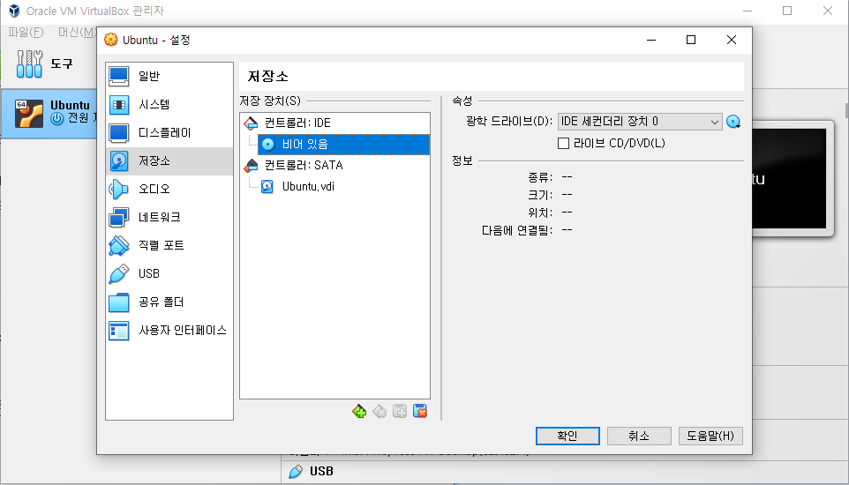Open the 파일(F) menu in VirtualBox Manager

(26, 33)
